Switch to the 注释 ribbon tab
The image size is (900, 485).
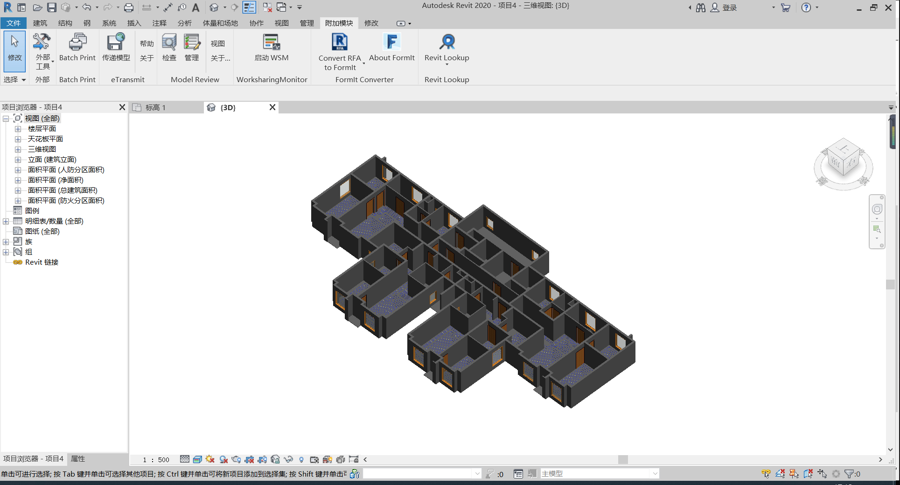159,23
